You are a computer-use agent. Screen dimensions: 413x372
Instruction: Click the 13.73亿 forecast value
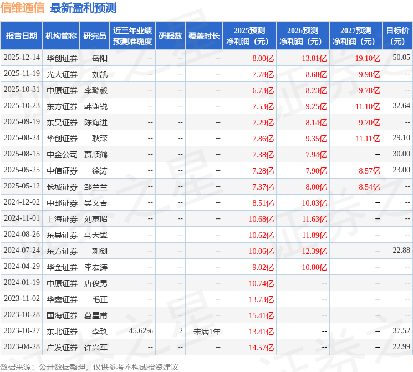(x=261, y=299)
